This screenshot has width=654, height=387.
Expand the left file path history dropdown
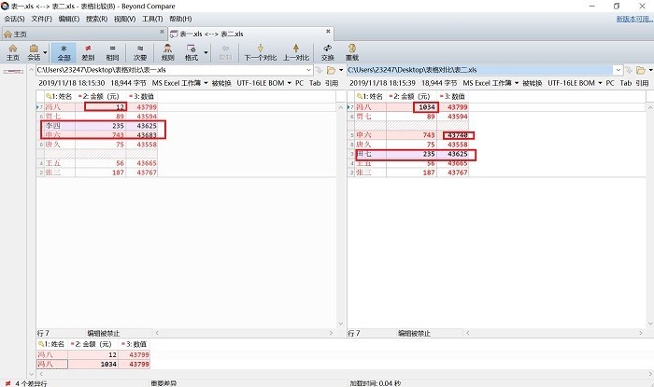(308, 70)
